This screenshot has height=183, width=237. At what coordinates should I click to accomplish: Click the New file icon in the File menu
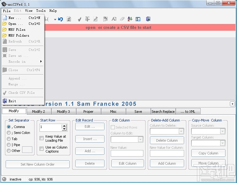pos(5,18)
